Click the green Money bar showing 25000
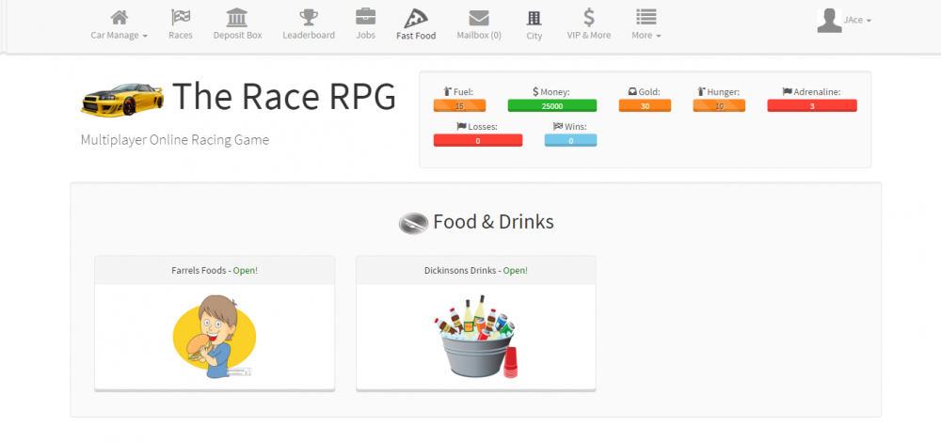The width and height of the screenshot is (941, 443). click(552, 106)
